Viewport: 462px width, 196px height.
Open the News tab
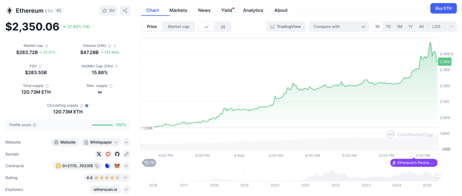204,10
